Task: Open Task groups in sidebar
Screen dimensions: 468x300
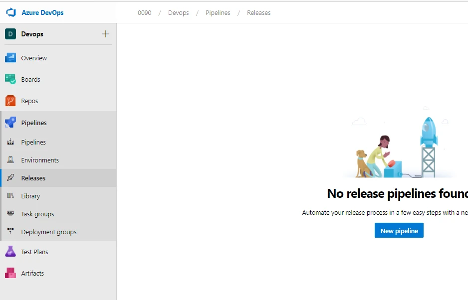Action: (37, 214)
